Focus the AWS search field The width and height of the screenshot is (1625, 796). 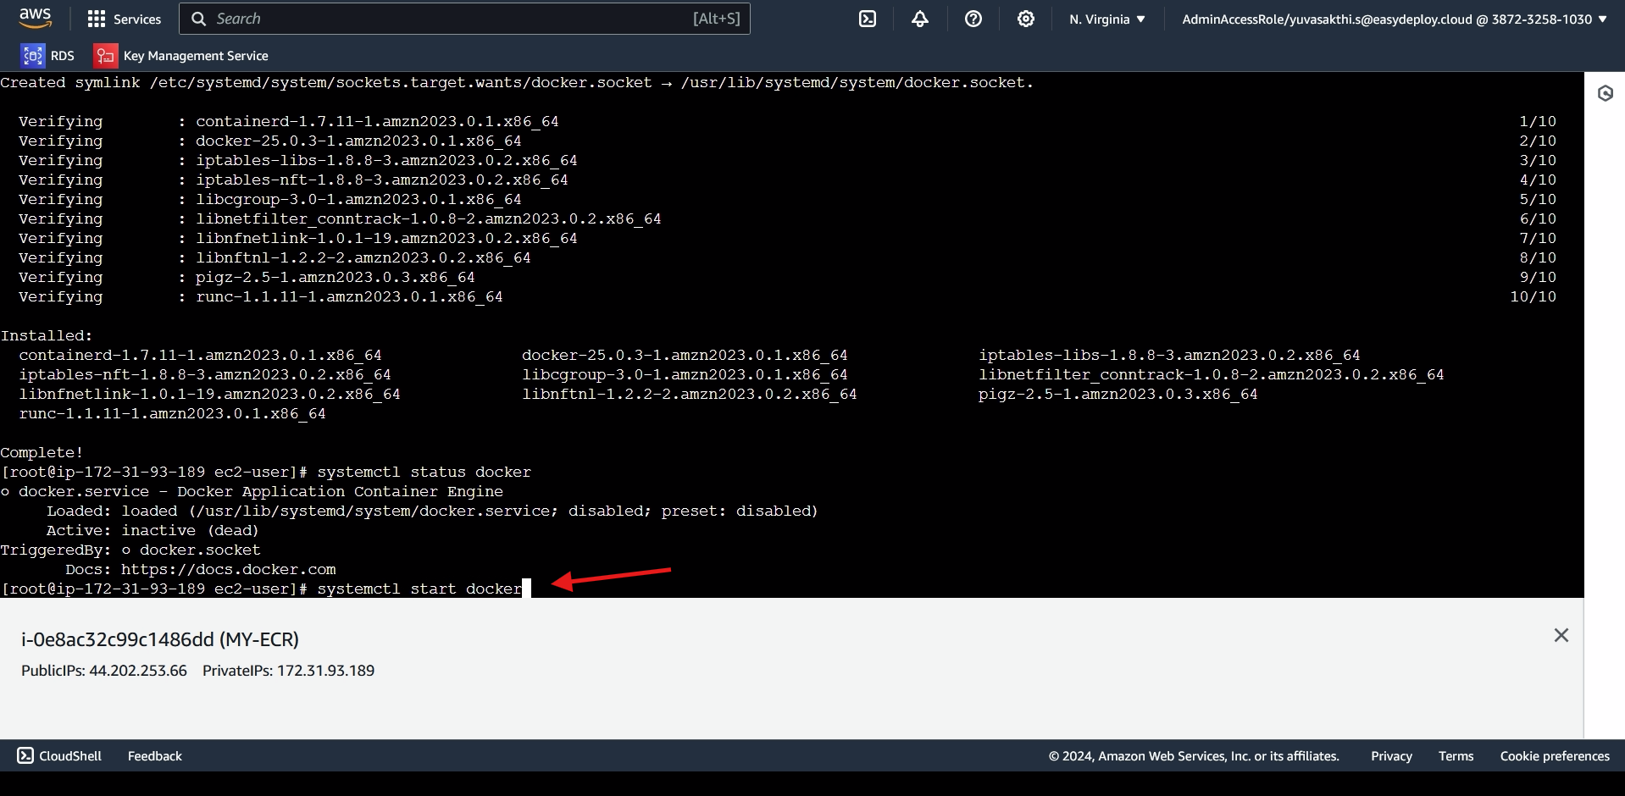pos(464,19)
